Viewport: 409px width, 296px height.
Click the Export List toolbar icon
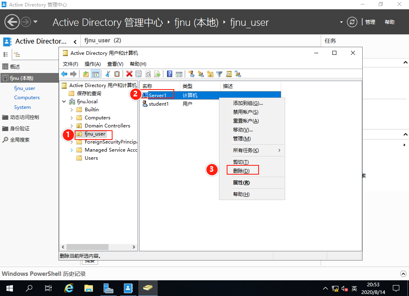157,74
